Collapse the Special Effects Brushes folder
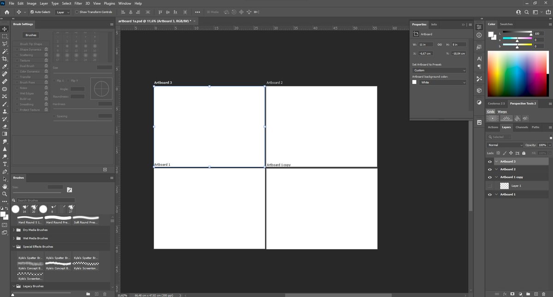Image resolution: width=553 pixels, height=297 pixels. click(13, 247)
